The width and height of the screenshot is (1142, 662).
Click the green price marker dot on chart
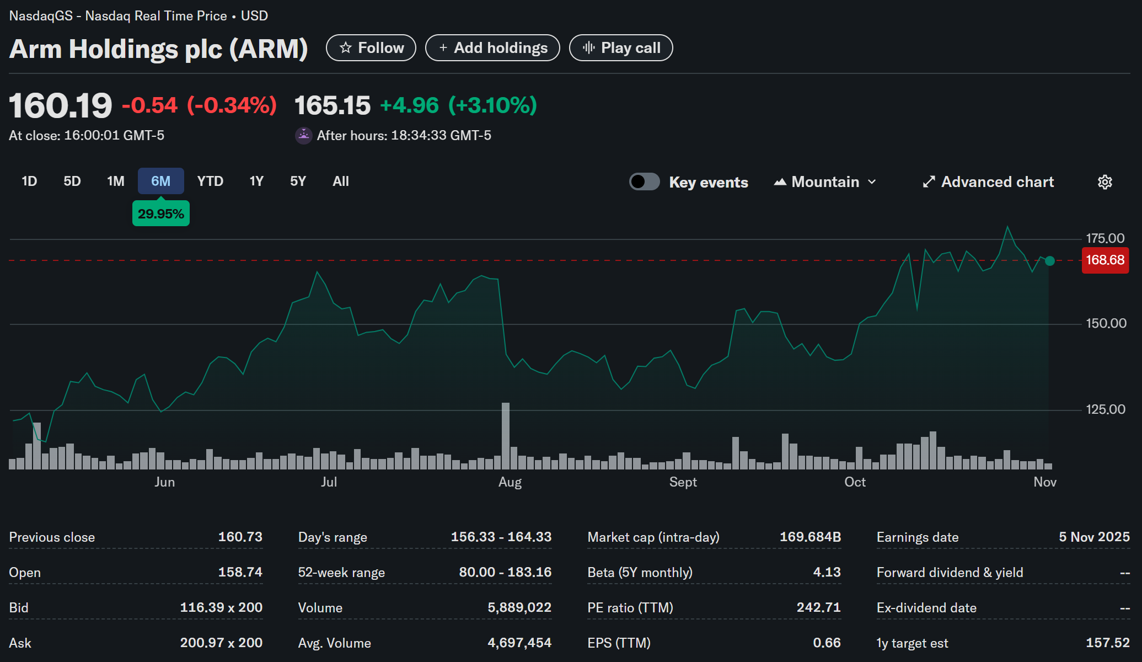[1050, 261]
